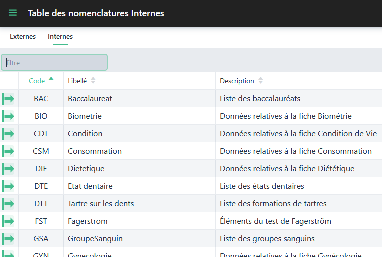This screenshot has width=382, height=257.
Task: Click the arrow icon for BAC row
Action: click(9, 99)
